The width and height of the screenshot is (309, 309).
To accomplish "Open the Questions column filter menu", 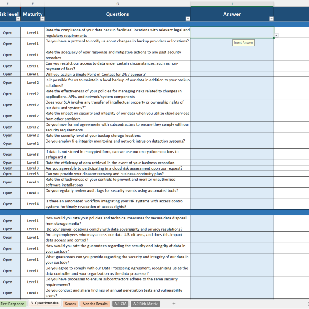I will click(188, 18).
